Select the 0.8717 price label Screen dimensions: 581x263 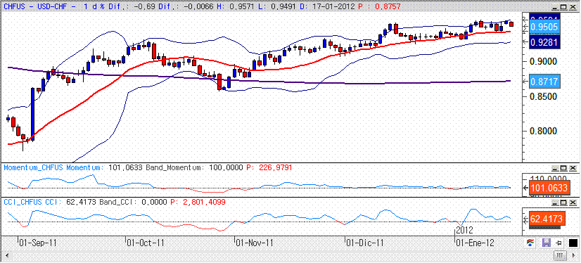coord(544,81)
